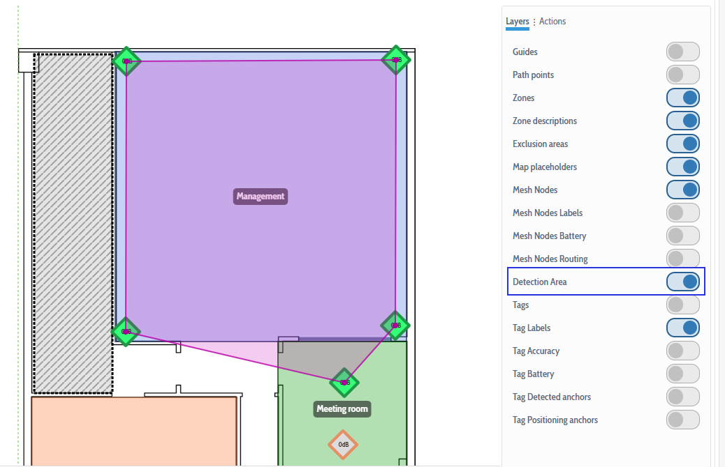The image size is (725, 467).
Task: Enable Mesh Nodes Labels
Action: pos(682,212)
